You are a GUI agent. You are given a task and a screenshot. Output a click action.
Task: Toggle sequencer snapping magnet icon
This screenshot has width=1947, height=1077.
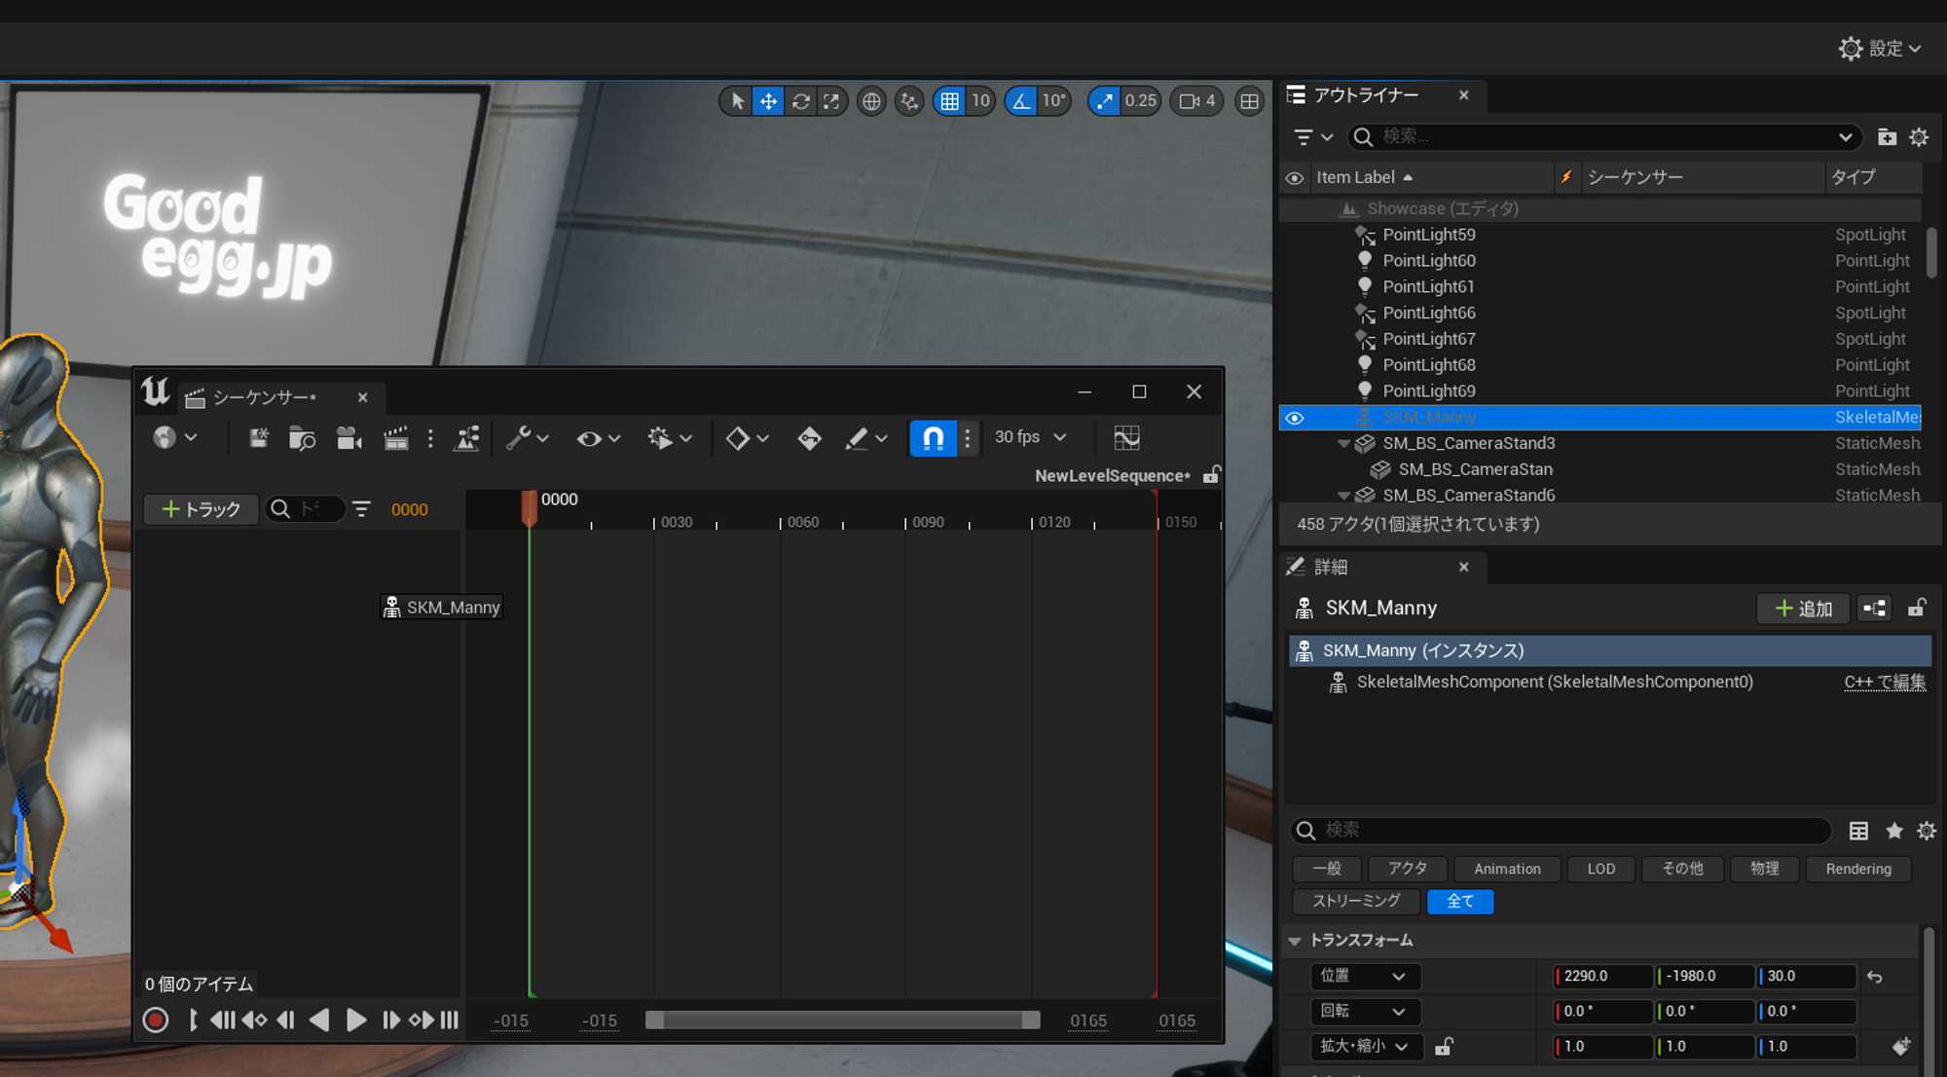(933, 438)
